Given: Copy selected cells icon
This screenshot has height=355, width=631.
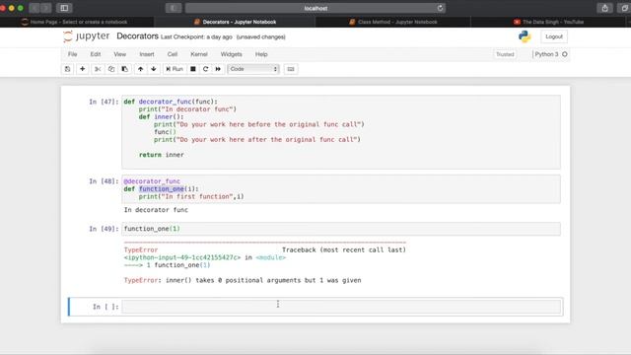Looking at the screenshot, I should coord(111,69).
